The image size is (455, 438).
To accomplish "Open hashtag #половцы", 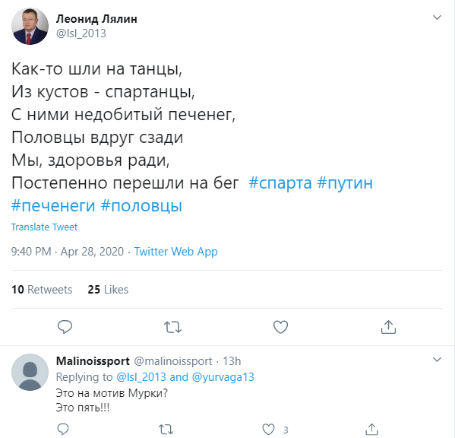I will point(141,206).
